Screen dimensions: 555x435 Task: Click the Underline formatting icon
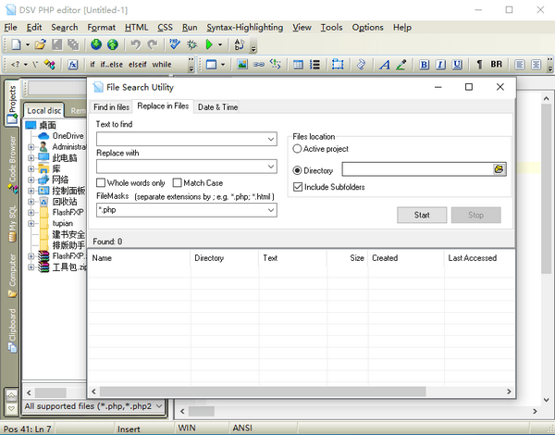point(455,65)
